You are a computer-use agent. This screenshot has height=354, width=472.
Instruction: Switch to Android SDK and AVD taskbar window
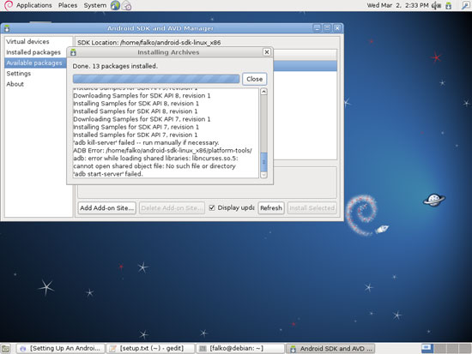tap(330, 349)
